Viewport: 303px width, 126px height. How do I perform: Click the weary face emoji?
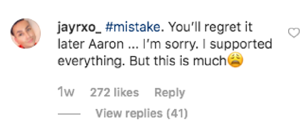pos(235,60)
